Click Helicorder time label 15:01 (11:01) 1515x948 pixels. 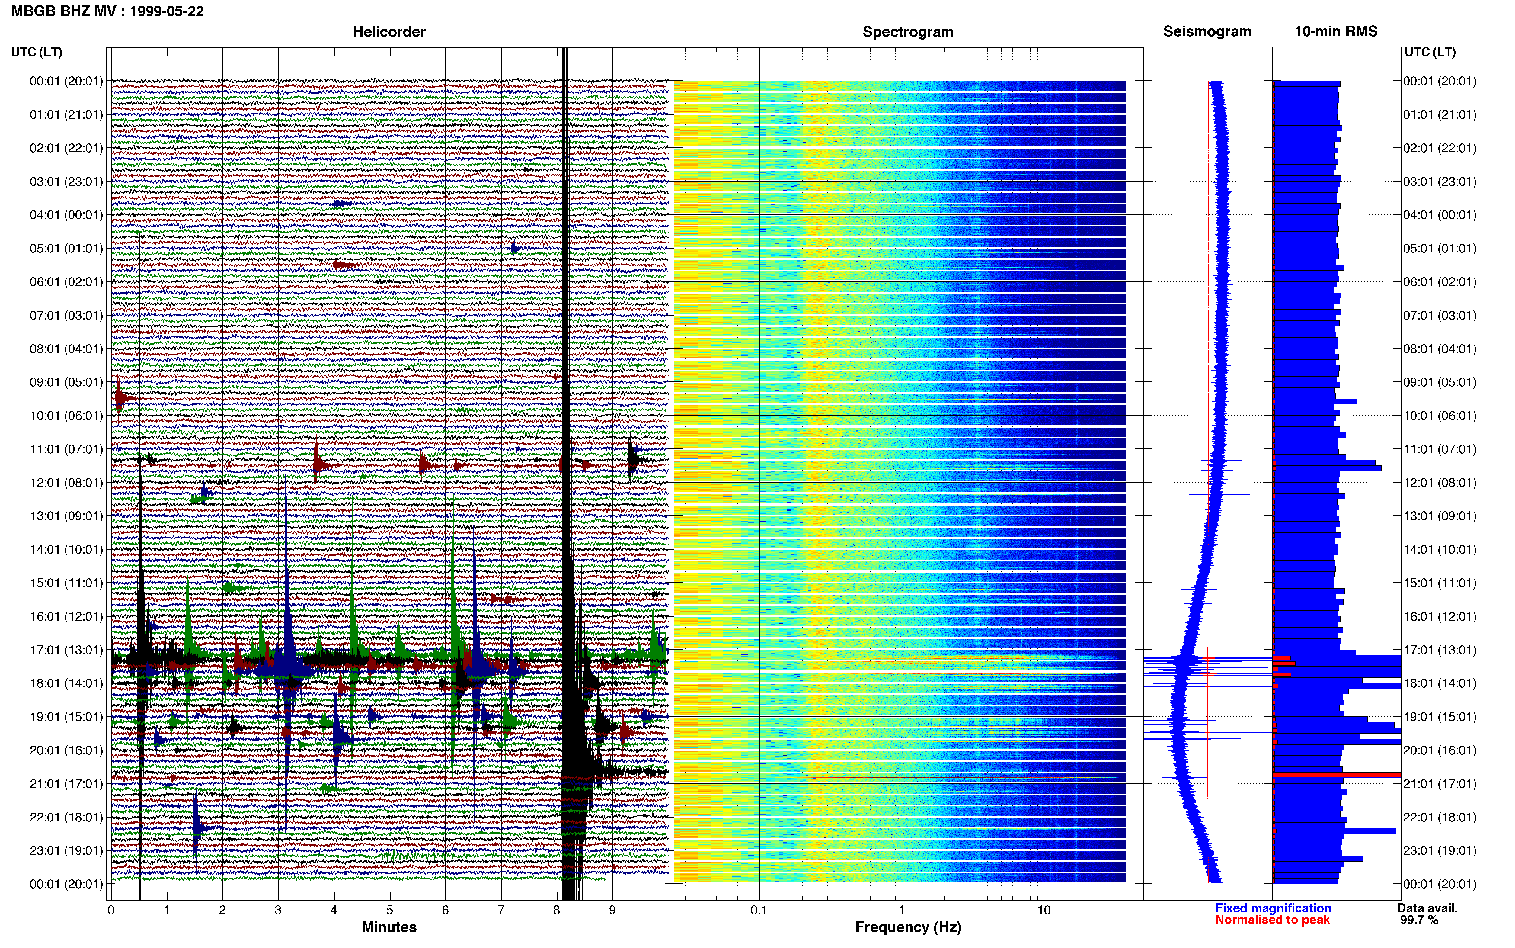66,583
